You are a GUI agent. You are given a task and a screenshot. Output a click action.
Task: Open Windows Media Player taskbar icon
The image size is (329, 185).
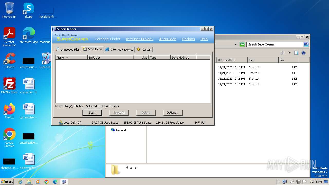coord(38,182)
